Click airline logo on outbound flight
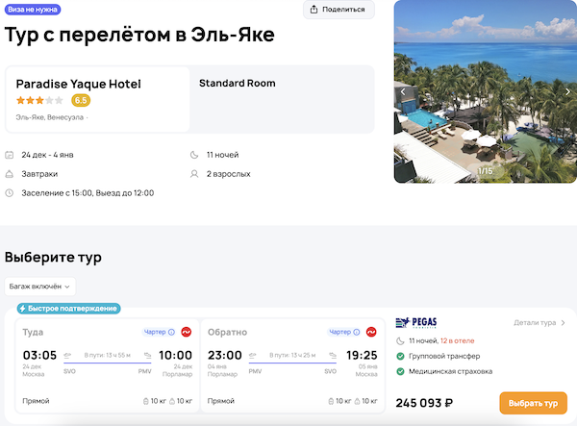This screenshot has height=426, width=577. 187,333
